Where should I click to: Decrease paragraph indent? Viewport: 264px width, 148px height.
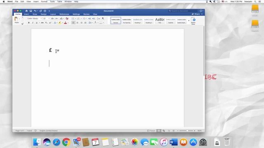tap(90, 18)
